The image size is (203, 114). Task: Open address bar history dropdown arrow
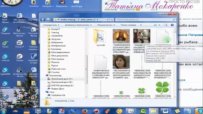tap(107, 20)
